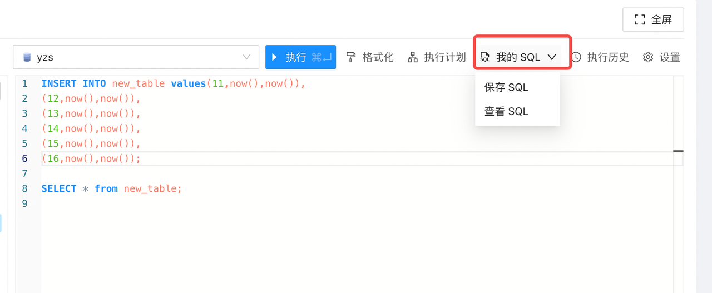
Task: Click new_table in the SELECT statement
Action: click(150, 188)
